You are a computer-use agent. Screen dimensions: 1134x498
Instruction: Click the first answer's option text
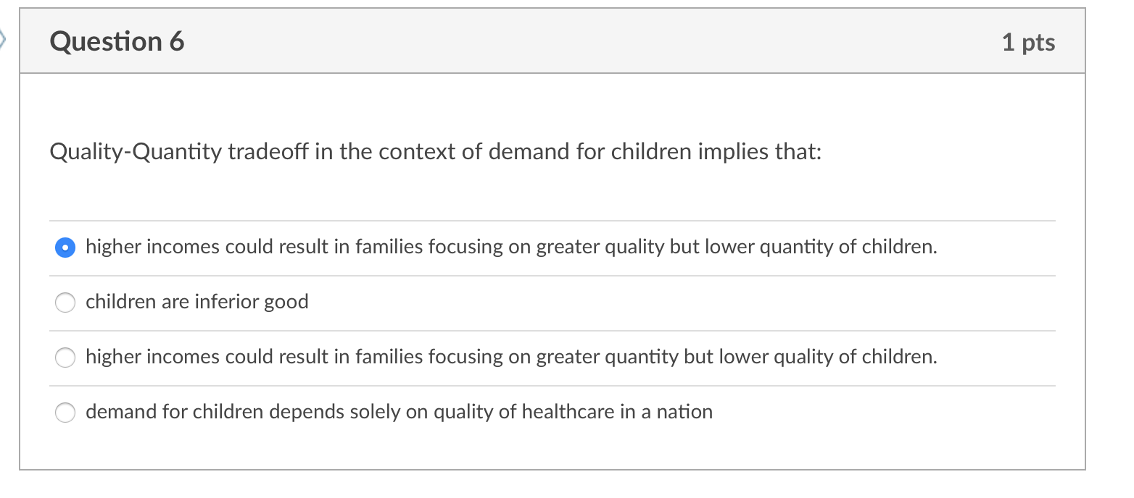511,247
